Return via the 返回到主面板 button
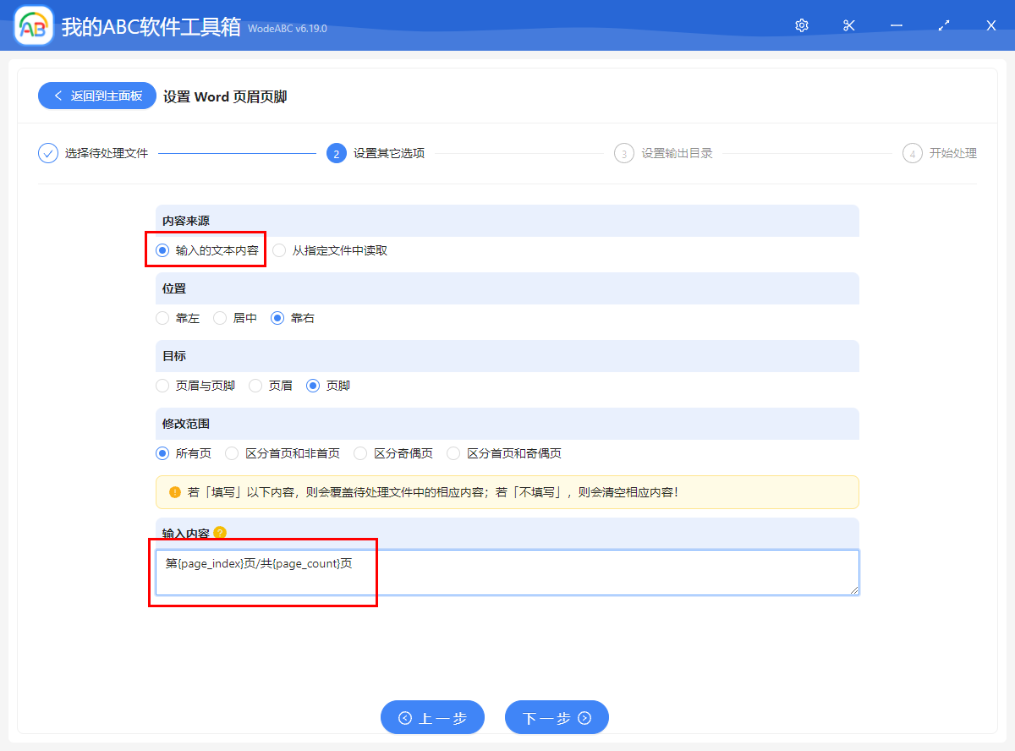The image size is (1015, 751). click(96, 96)
